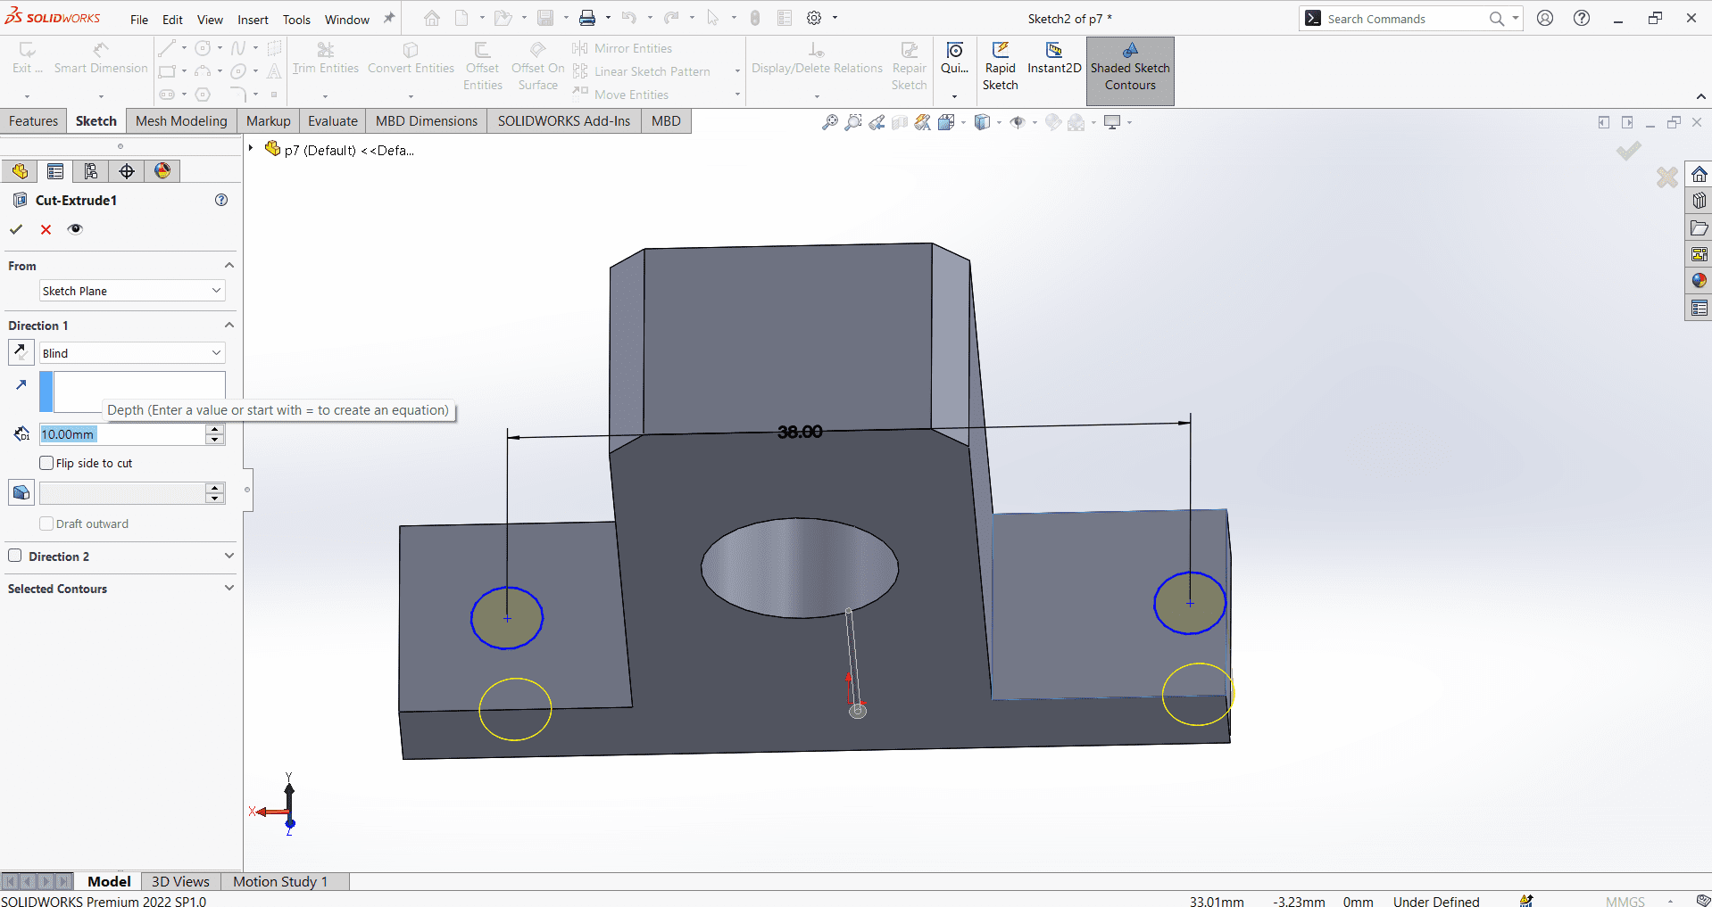Image resolution: width=1712 pixels, height=907 pixels.
Task: Click the Zoom to Area icon
Action: click(x=853, y=122)
